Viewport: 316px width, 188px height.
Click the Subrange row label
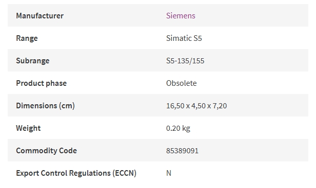point(33,61)
